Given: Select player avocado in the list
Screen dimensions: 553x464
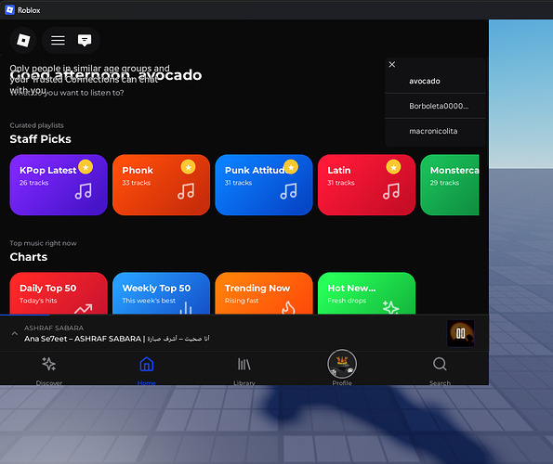Looking at the screenshot, I should [435, 81].
